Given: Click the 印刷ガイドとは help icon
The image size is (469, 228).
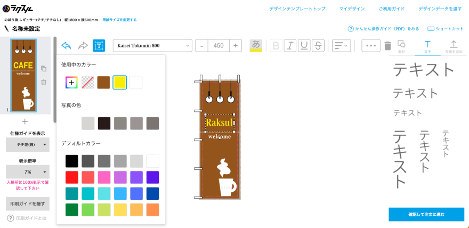Looking at the screenshot, I should coord(11,218).
